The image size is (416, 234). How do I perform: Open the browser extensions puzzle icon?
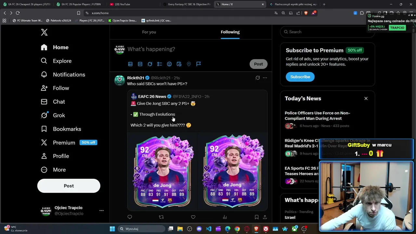(362, 13)
